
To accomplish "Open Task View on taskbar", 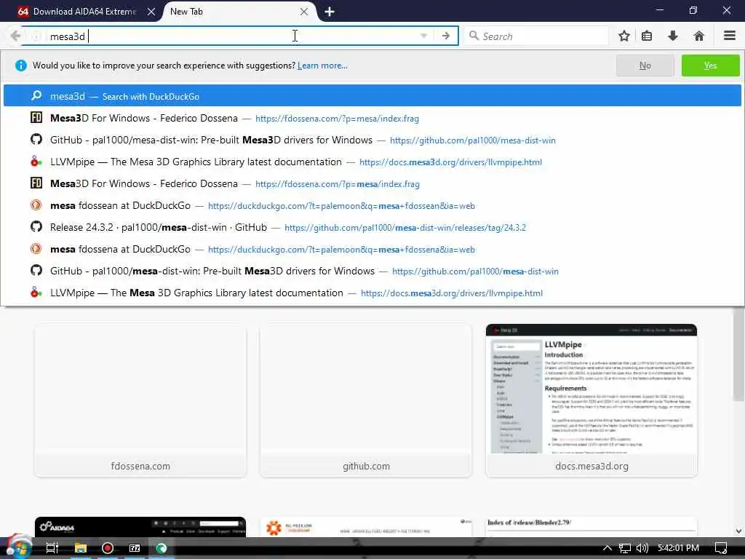I will pos(52,548).
